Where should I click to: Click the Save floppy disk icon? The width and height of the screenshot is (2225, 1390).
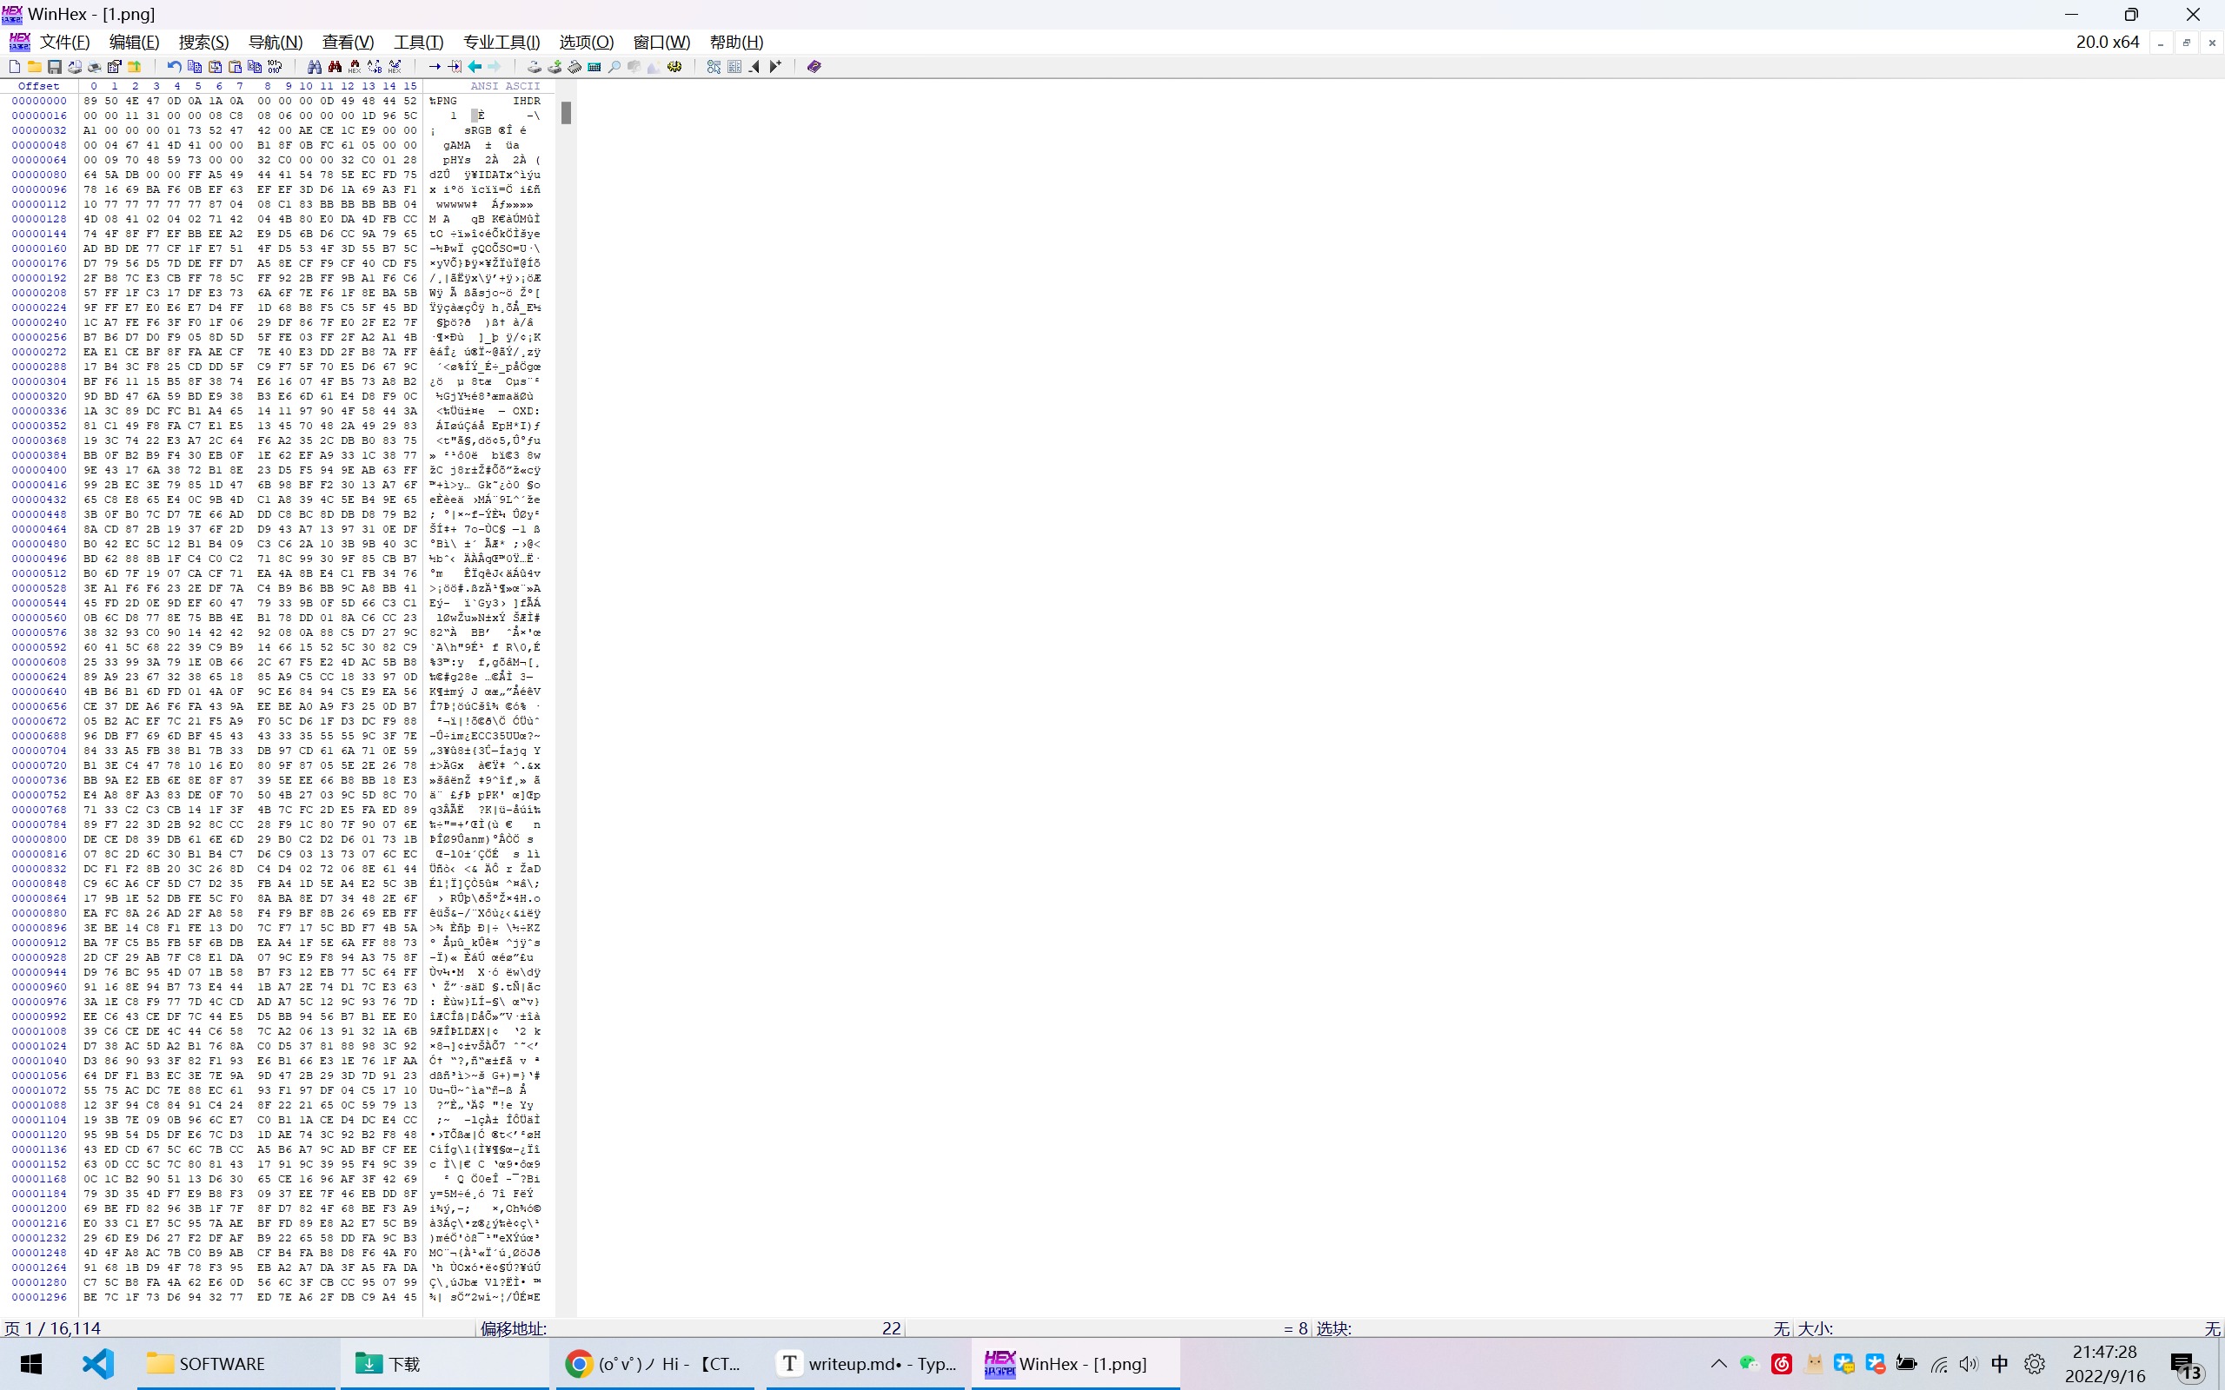pos(54,66)
